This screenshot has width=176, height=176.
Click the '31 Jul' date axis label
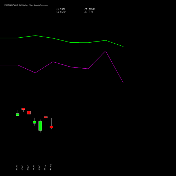(39, 168)
